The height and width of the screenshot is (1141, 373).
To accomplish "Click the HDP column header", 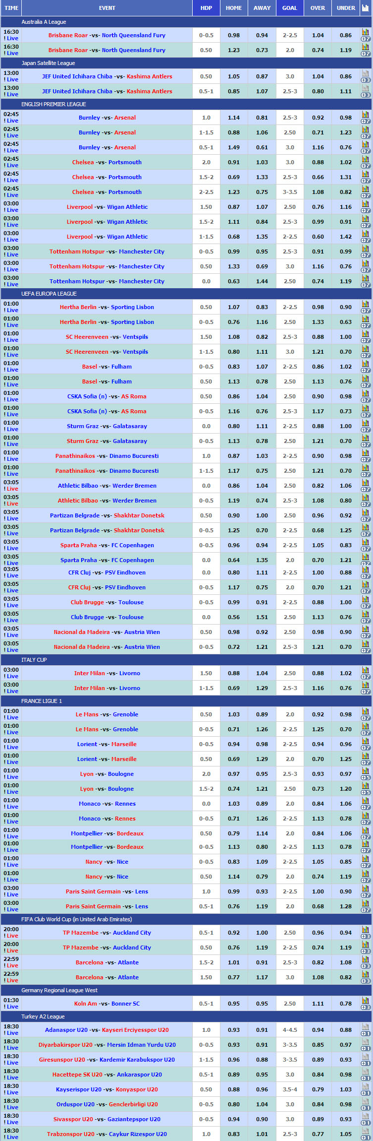I will (x=206, y=8).
